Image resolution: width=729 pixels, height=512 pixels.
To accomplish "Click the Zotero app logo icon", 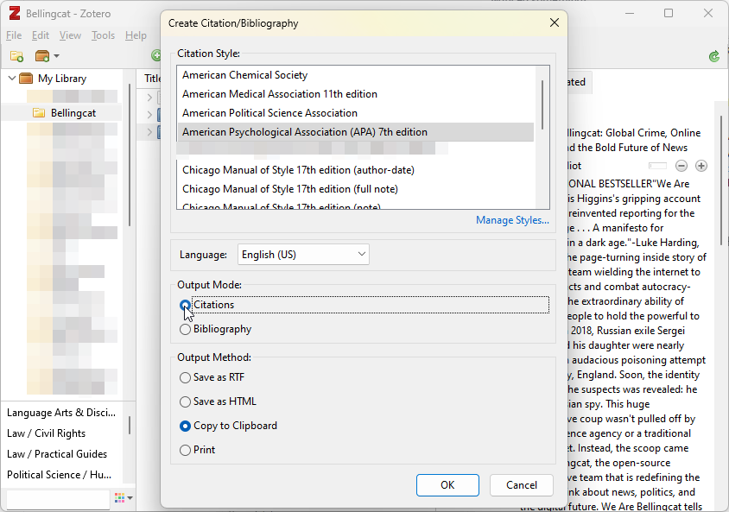I will coord(15,14).
